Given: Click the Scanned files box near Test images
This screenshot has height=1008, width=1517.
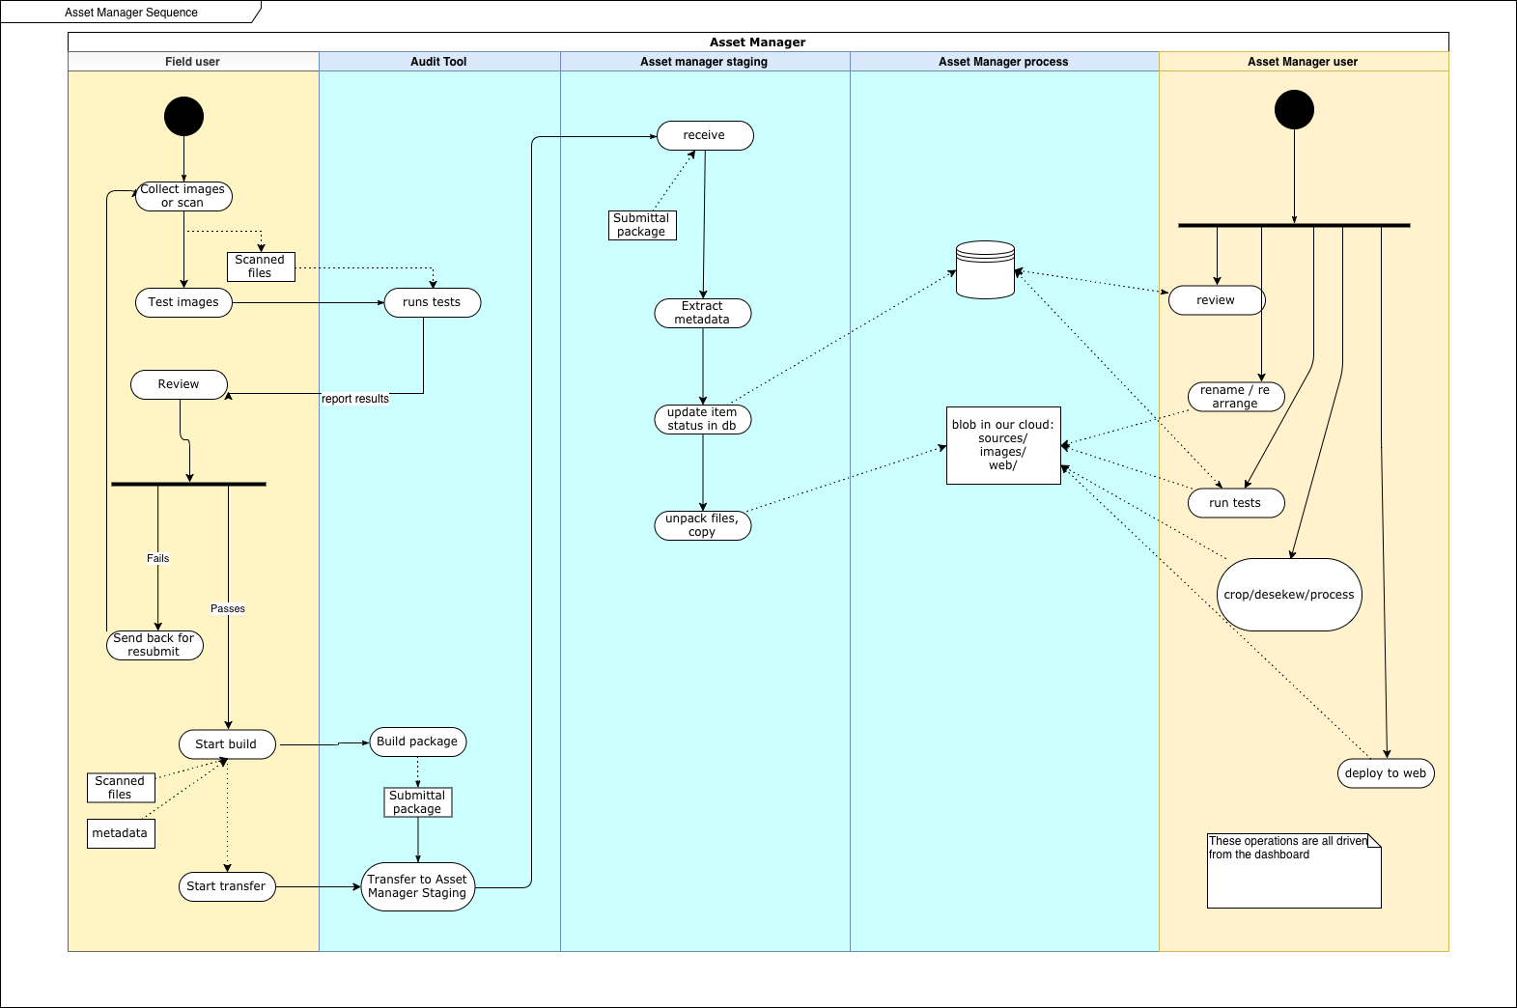Looking at the screenshot, I should (x=261, y=266).
